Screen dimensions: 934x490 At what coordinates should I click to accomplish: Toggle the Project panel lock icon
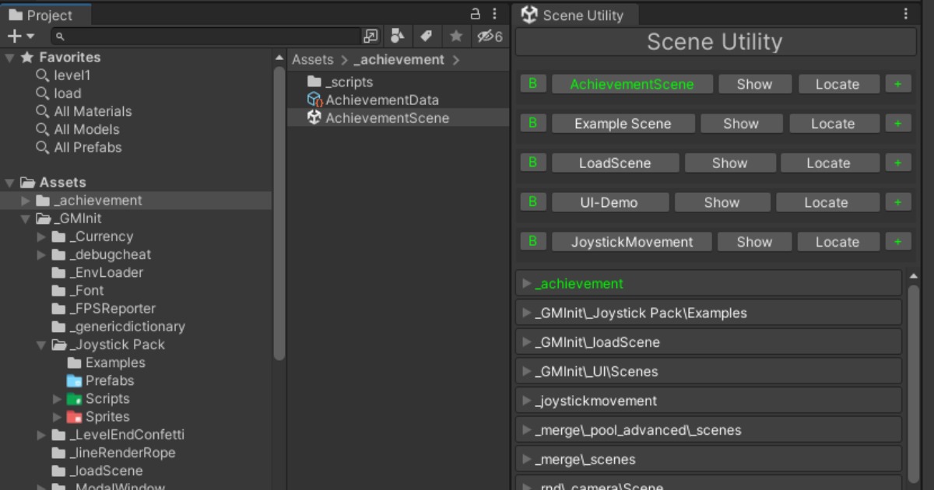tap(476, 14)
